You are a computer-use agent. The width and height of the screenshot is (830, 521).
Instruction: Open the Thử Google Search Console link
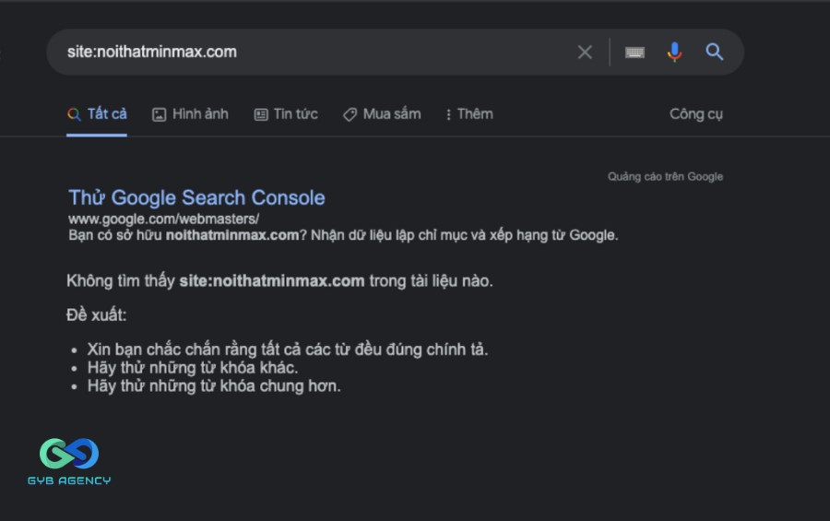196,197
